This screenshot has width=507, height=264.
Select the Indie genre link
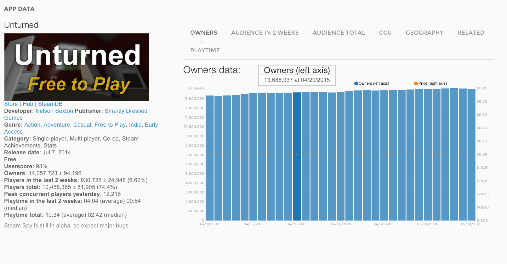click(x=135, y=125)
